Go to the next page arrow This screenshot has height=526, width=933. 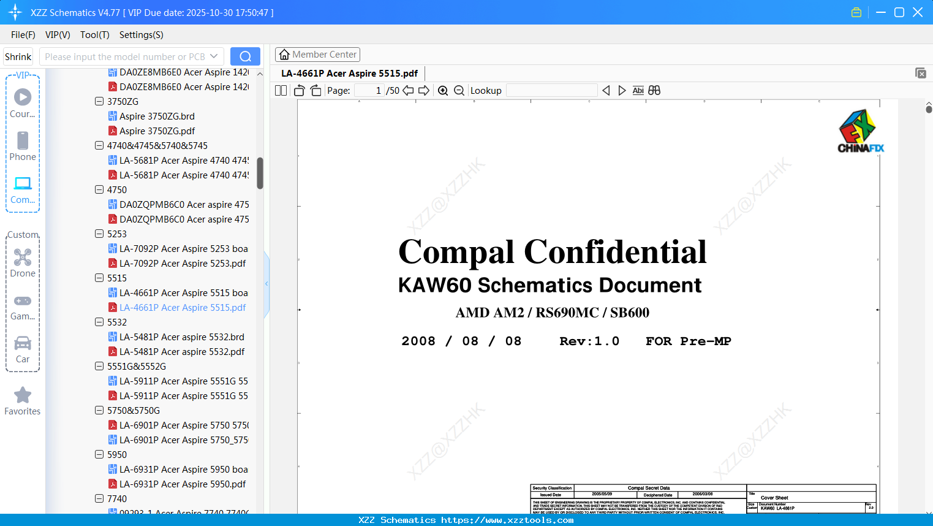pyautogui.click(x=424, y=91)
